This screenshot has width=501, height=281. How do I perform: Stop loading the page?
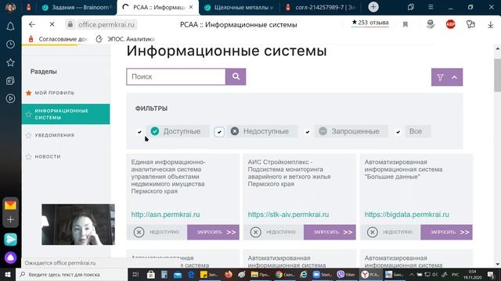click(52, 24)
